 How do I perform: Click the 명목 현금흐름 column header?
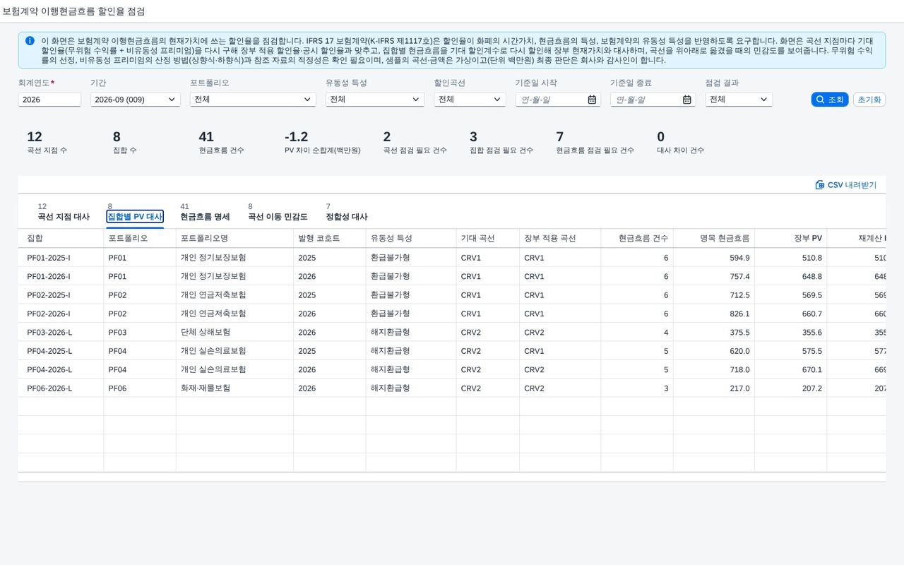713,239
